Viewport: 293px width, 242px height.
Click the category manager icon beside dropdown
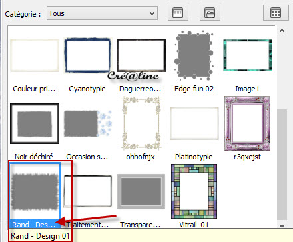[x=178, y=13]
